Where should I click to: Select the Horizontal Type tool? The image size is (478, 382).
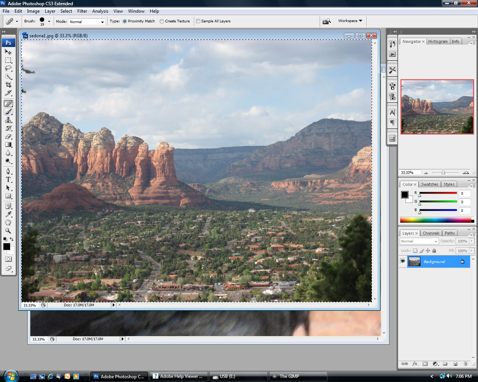point(8,179)
